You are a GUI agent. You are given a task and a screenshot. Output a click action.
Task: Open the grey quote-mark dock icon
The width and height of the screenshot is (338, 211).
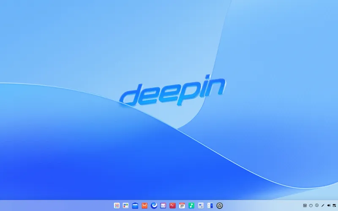click(x=201, y=206)
